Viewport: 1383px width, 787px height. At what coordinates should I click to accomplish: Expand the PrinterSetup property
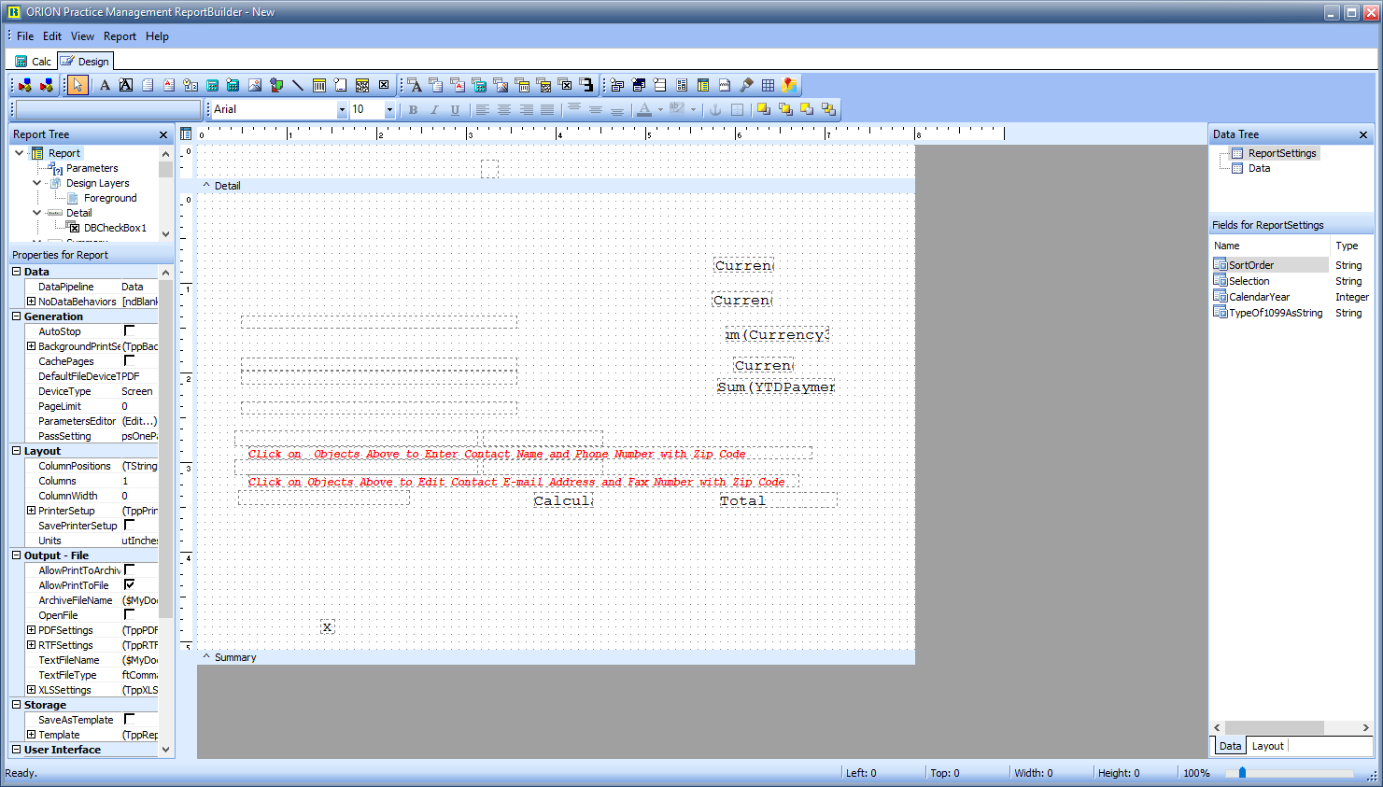[31, 511]
